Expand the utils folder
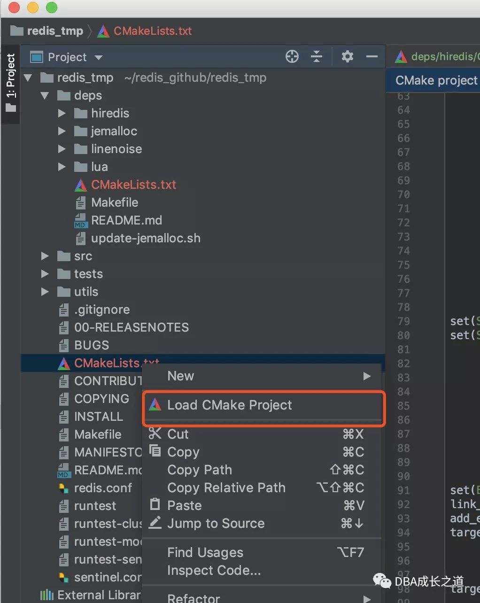The height and width of the screenshot is (603, 480). [45, 292]
